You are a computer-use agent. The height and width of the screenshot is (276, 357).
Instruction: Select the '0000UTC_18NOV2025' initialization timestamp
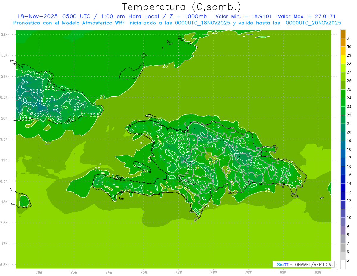click(202, 23)
